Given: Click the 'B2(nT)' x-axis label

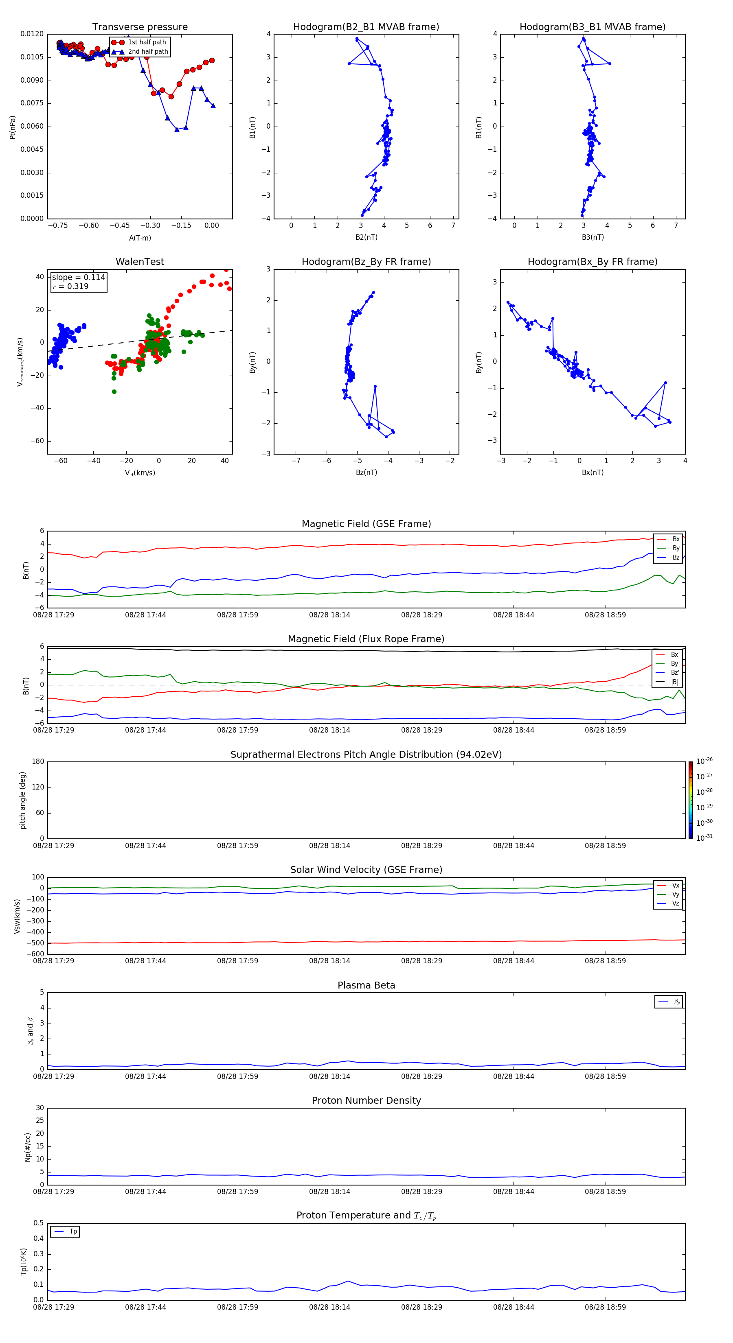Looking at the screenshot, I should pyautogui.click(x=366, y=237).
